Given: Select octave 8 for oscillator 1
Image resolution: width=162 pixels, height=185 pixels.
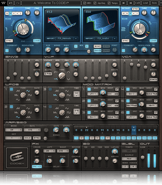Looking at the screenshot, I should tap(14, 13).
